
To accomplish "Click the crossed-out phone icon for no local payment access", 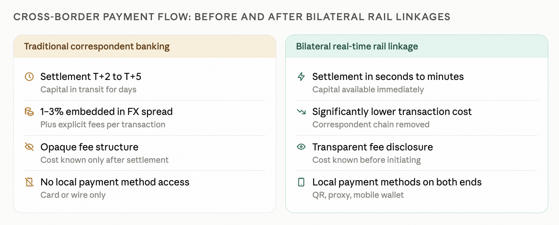I will pyautogui.click(x=29, y=182).
